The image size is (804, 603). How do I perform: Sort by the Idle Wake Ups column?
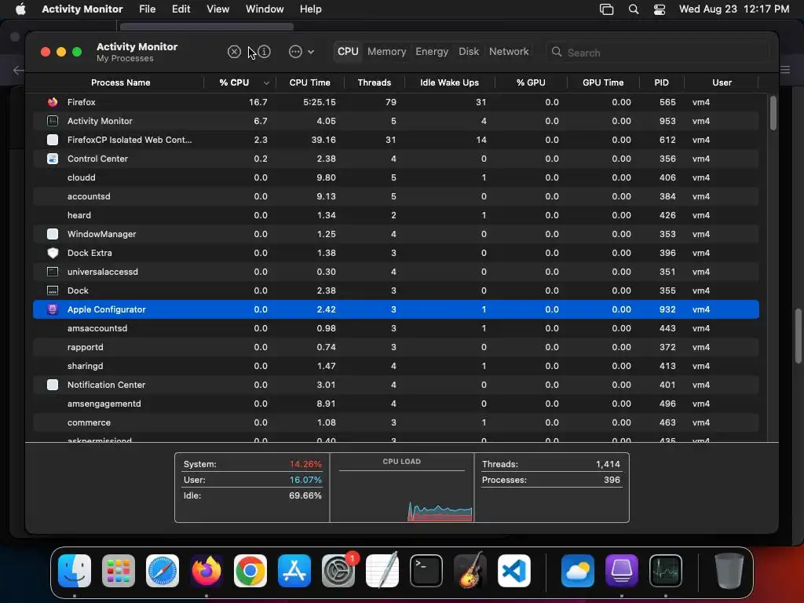(x=449, y=82)
